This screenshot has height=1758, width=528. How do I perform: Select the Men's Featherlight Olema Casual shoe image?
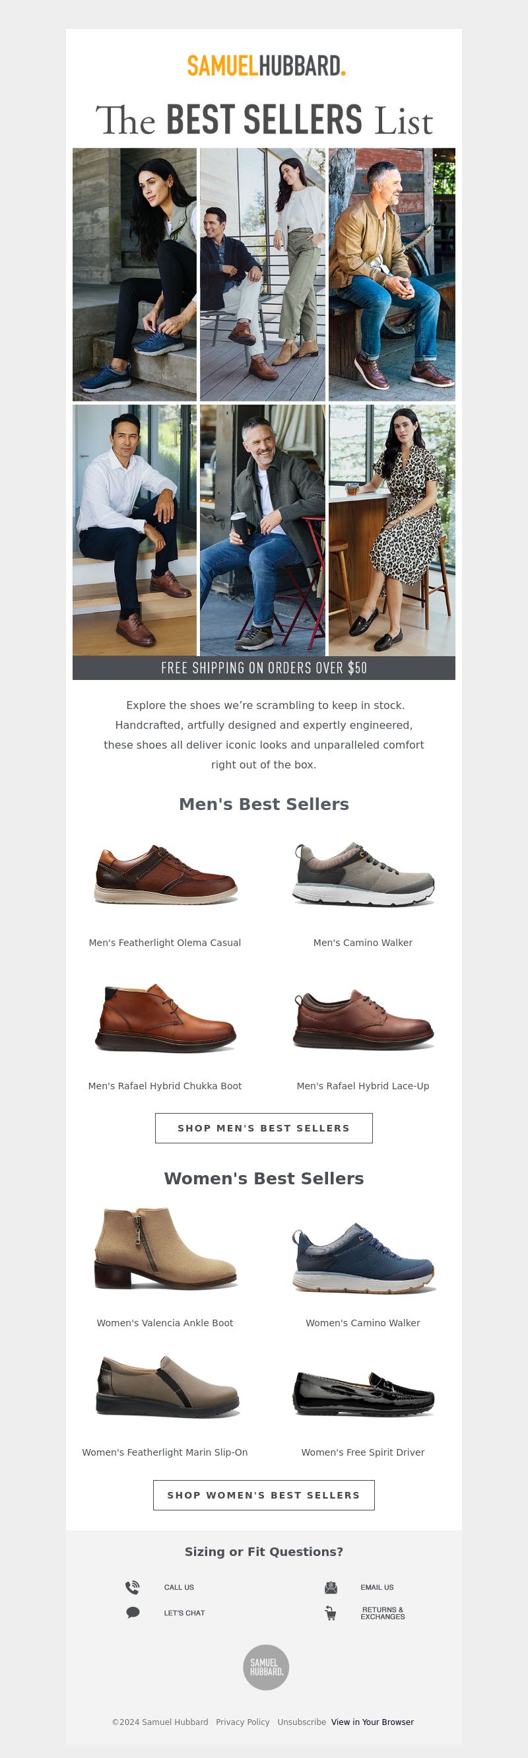[x=166, y=874]
